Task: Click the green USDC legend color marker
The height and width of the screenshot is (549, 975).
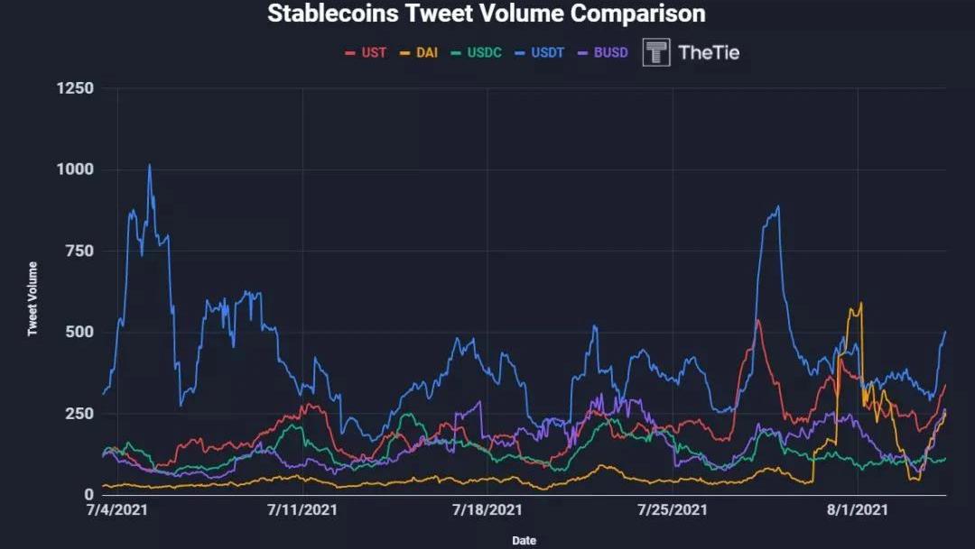Action: tap(457, 53)
